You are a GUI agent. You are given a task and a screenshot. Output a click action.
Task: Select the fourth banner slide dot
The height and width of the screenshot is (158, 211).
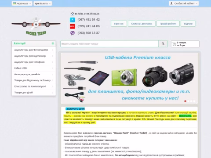coord(194,101)
